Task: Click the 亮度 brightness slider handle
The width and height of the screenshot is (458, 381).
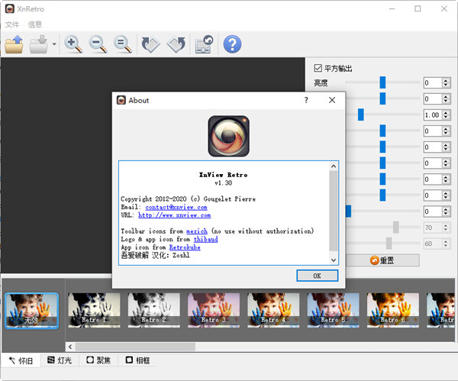Action: (x=382, y=82)
